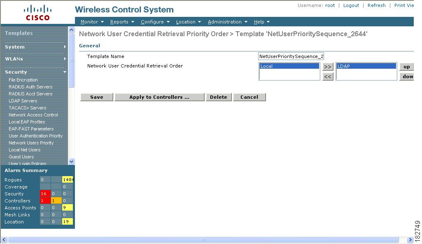Click sidebar scroll down arrow
The height and width of the screenshot is (244, 422).
(x=71, y=161)
